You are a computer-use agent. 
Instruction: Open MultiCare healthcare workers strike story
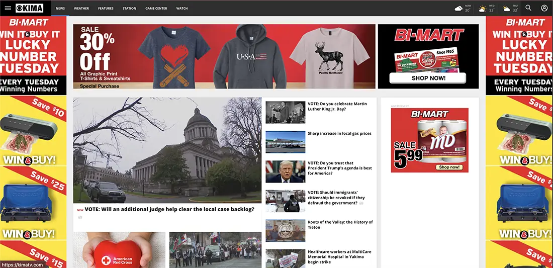[340, 257]
